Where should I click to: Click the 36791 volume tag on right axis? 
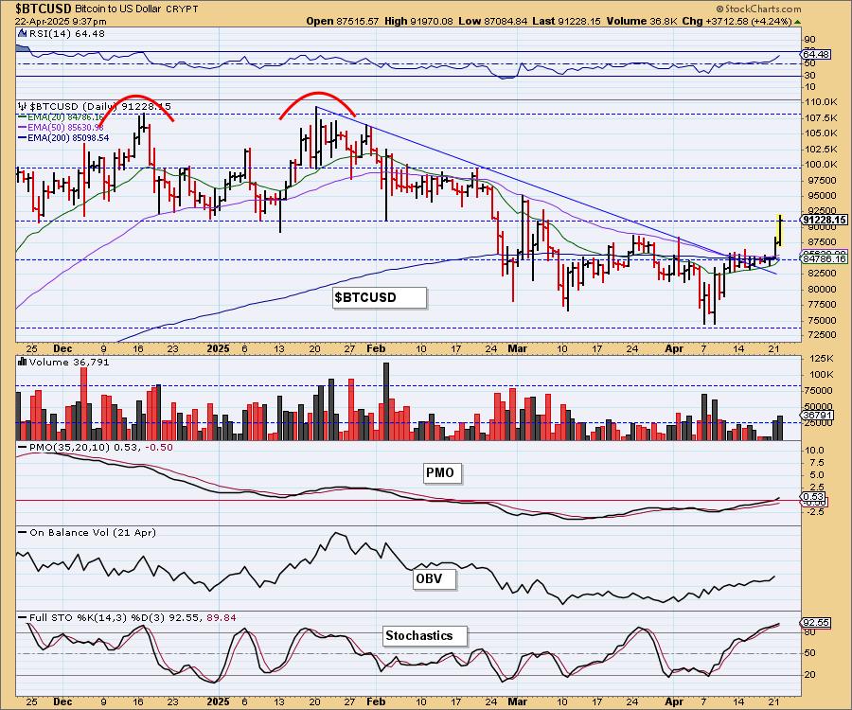coord(817,415)
